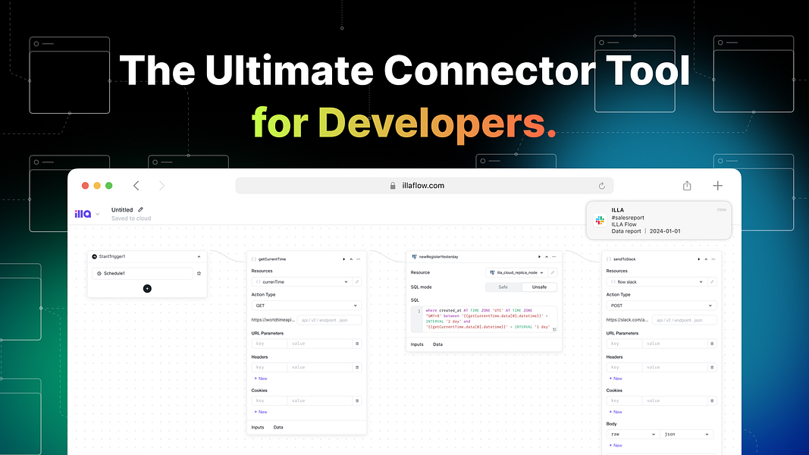The width and height of the screenshot is (809, 455).
Task: Click the browser forward arrow
Action: [161, 186]
